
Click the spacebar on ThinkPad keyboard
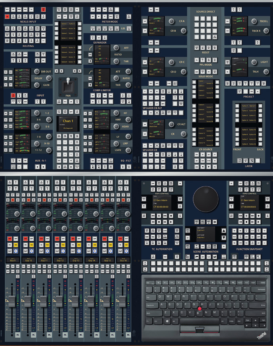(199, 321)
